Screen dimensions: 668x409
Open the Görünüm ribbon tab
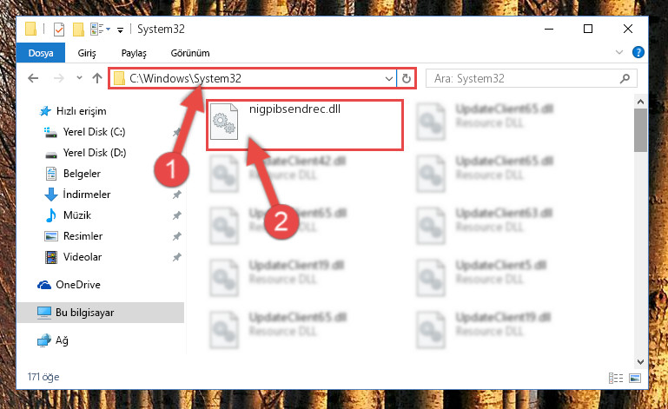click(x=190, y=53)
